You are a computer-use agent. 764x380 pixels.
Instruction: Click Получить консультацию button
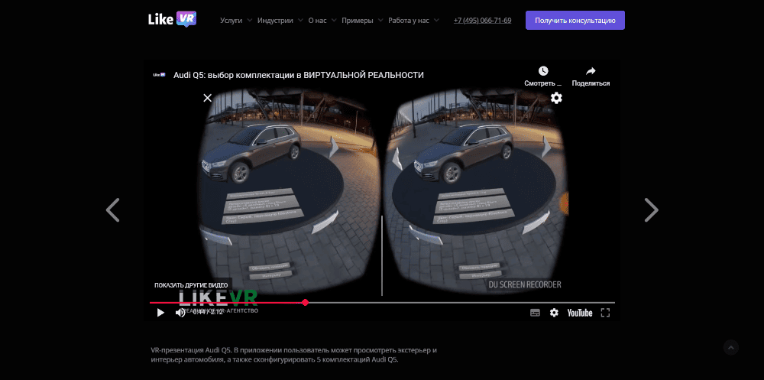tap(575, 21)
